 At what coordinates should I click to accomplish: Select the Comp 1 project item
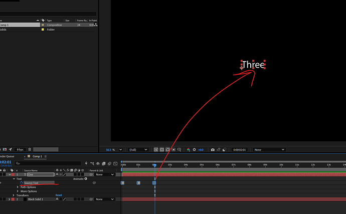[x=20, y=25]
